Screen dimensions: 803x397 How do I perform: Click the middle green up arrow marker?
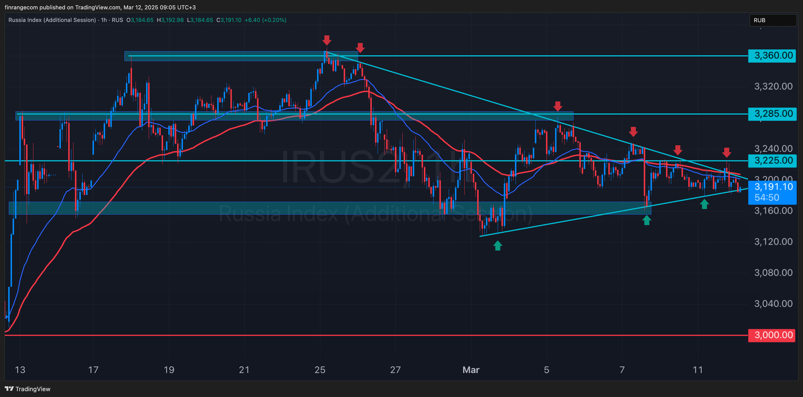click(647, 220)
